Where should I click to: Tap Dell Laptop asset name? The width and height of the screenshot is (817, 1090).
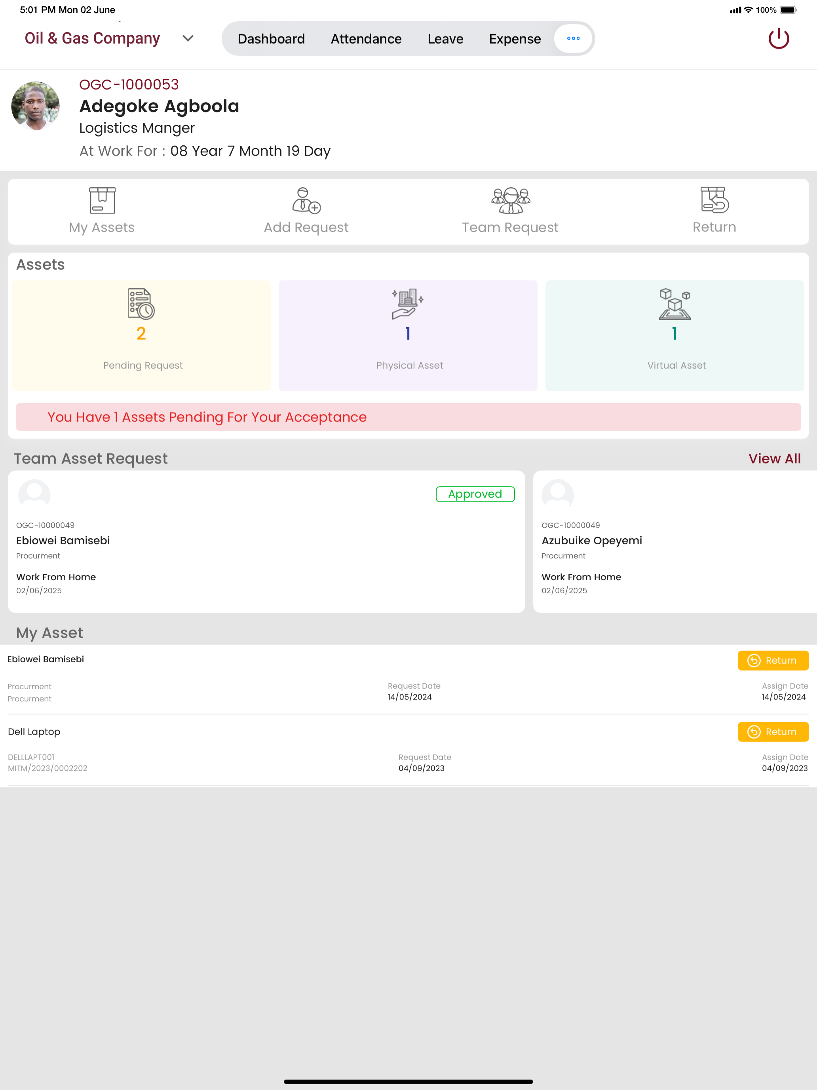(x=34, y=732)
